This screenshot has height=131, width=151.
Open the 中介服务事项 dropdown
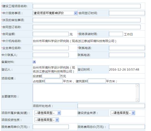pos(55,13)
